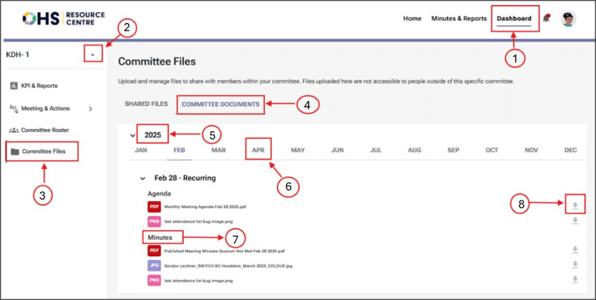
Task: Expand the Meeting & Actions submenu arrow
Action: coord(90,109)
